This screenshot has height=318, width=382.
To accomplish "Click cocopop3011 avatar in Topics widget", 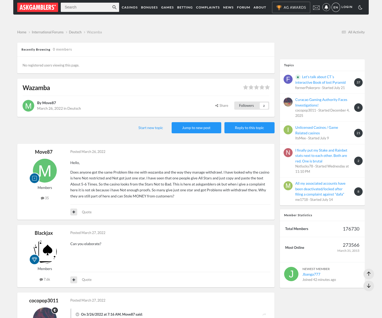I will 288,102.
